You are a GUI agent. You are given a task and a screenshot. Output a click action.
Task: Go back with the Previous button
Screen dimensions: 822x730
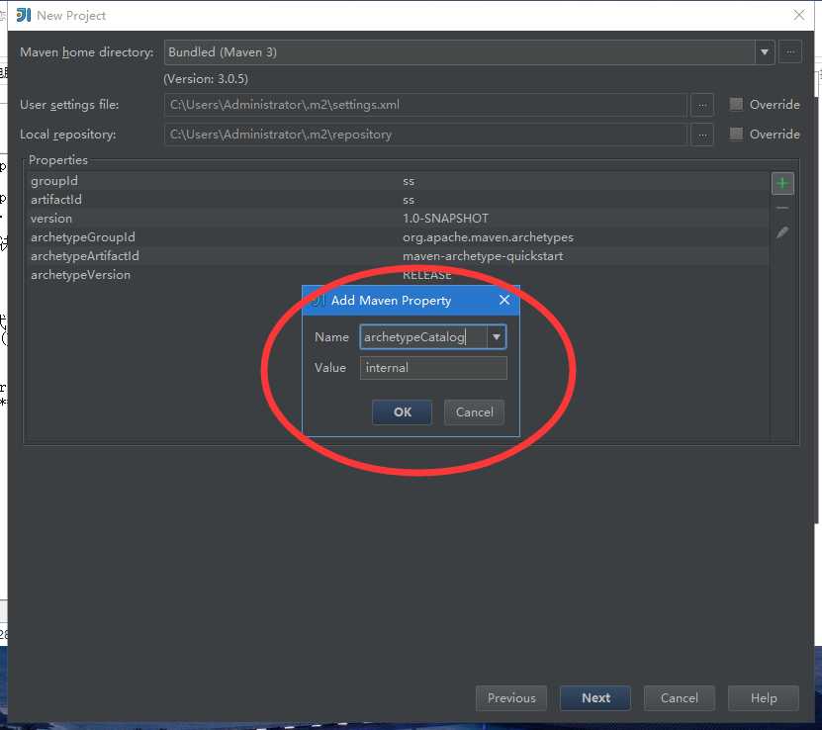[511, 698]
